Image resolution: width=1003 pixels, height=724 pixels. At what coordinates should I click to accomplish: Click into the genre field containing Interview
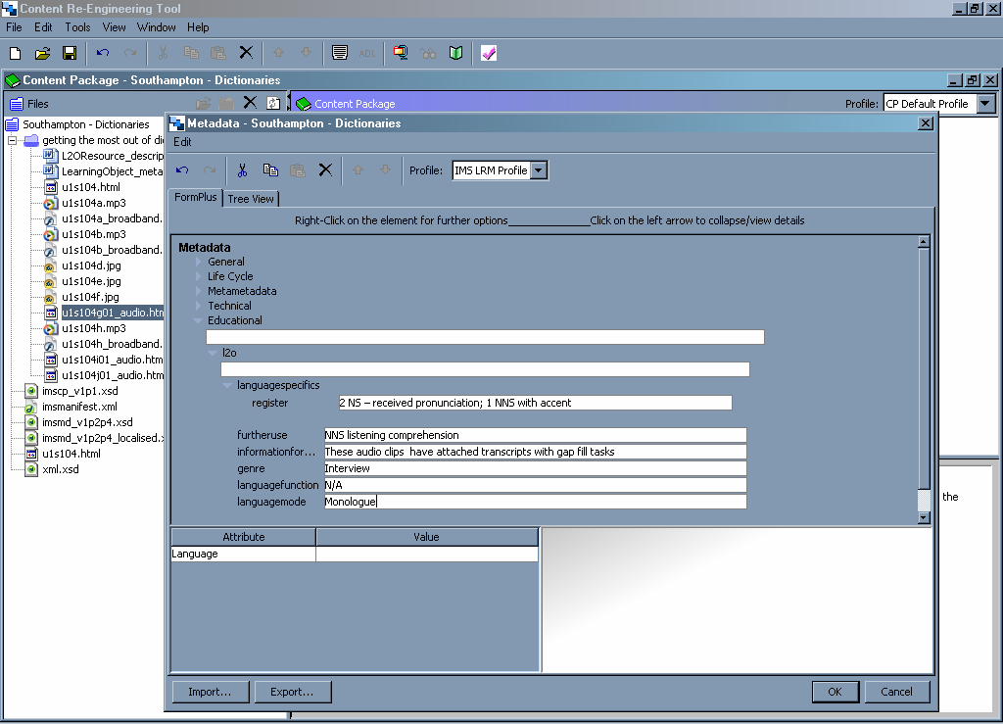click(535, 469)
